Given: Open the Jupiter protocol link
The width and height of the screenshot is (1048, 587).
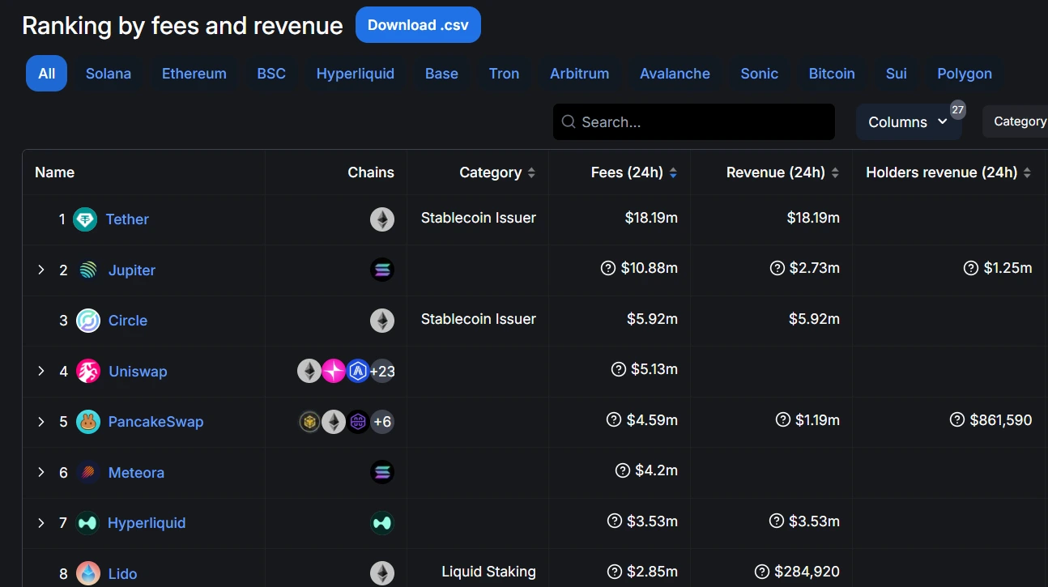Looking at the screenshot, I should point(132,270).
